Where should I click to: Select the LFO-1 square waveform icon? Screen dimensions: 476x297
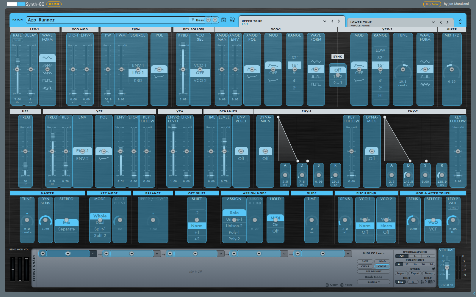(47, 80)
